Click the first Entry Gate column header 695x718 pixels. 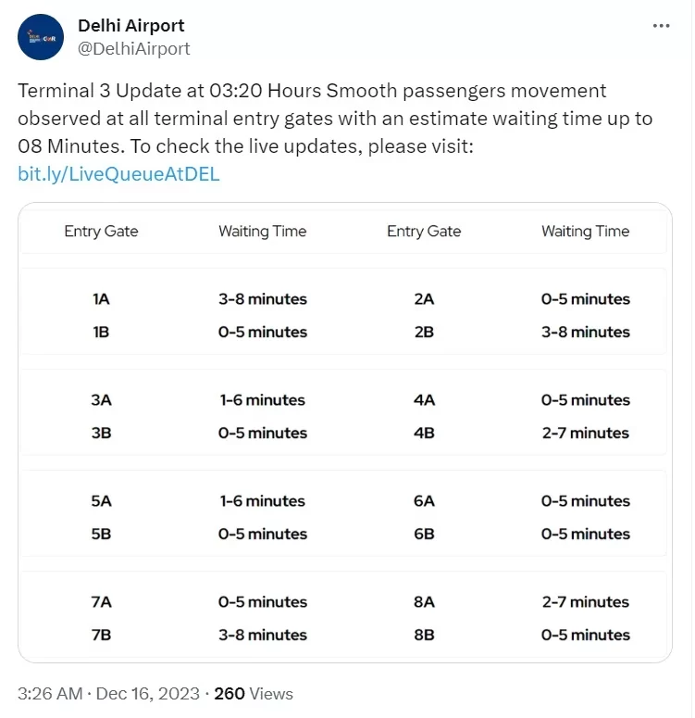tap(101, 232)
